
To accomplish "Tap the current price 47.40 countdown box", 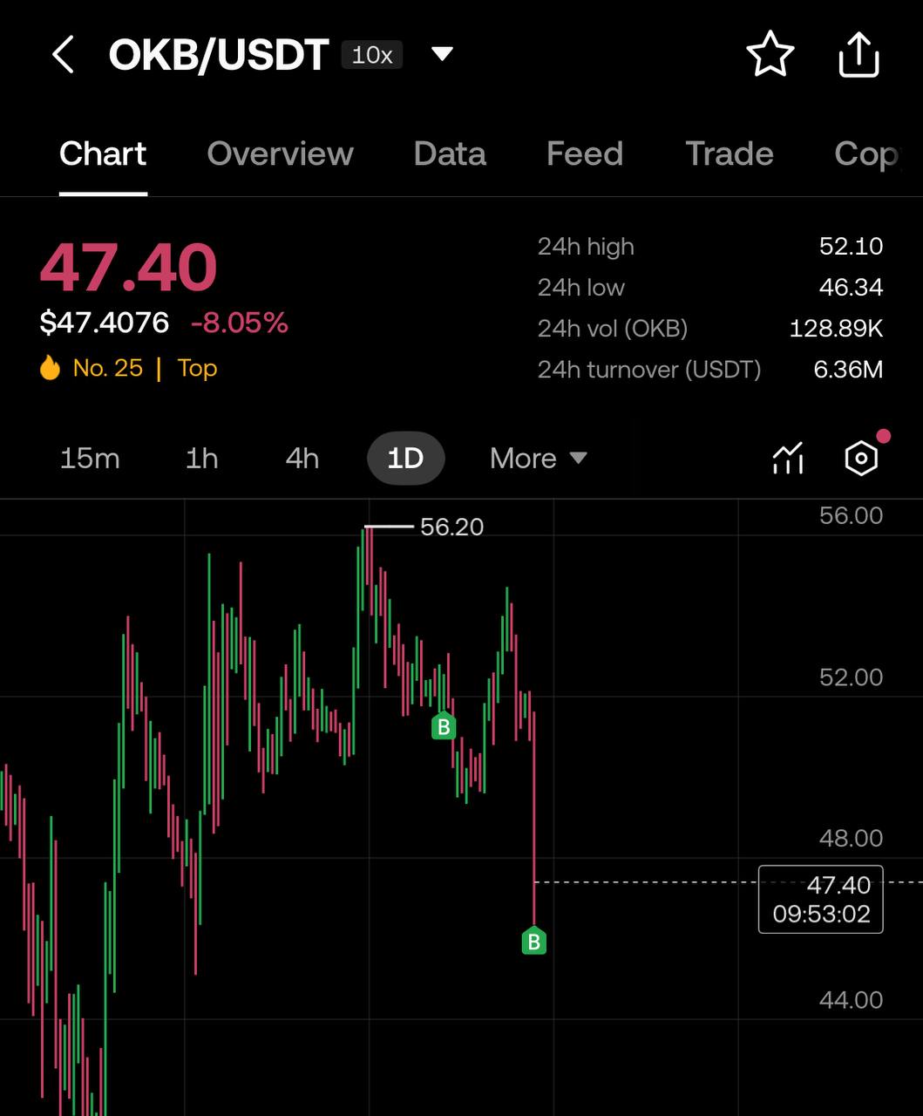I will (821, 899).
